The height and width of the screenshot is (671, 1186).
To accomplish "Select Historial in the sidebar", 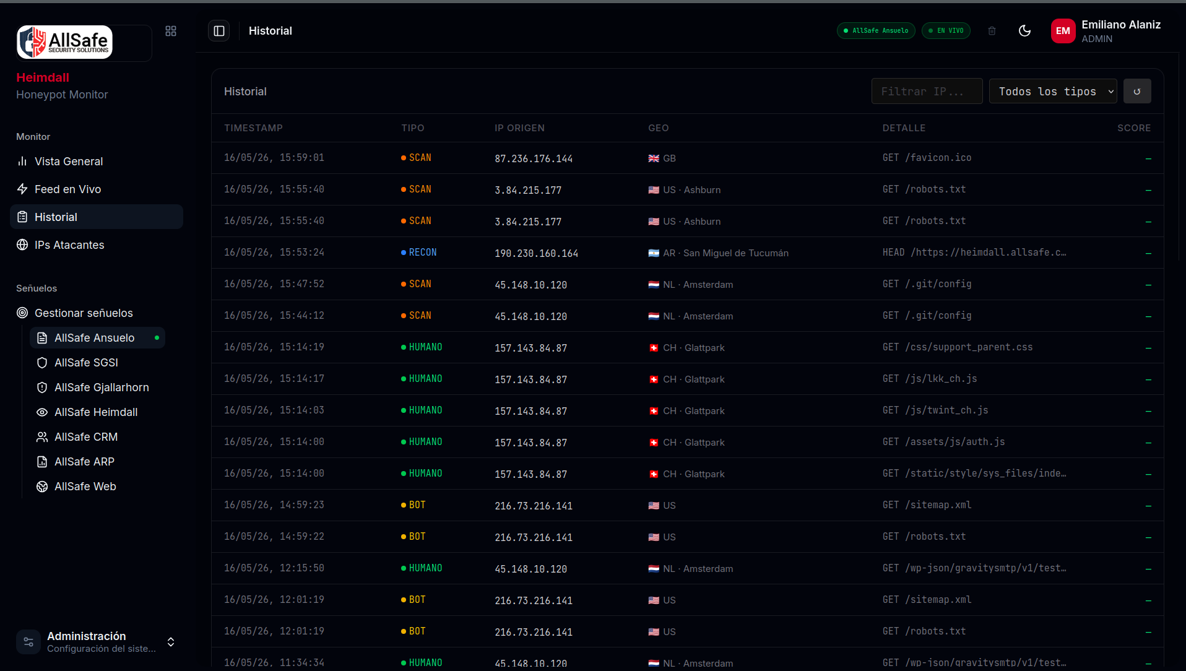I will click(x=97, y=217).
